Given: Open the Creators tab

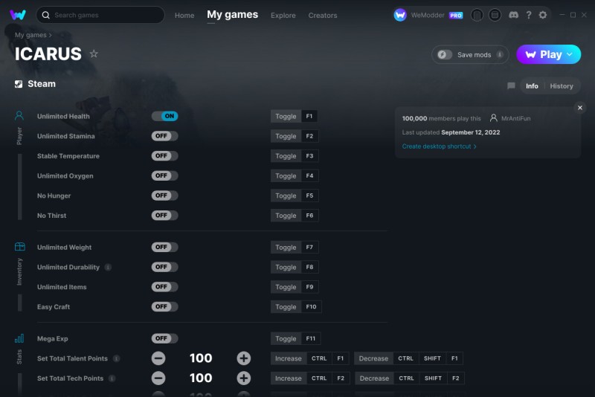Looking at the screenshot, I should coord(323,15).
